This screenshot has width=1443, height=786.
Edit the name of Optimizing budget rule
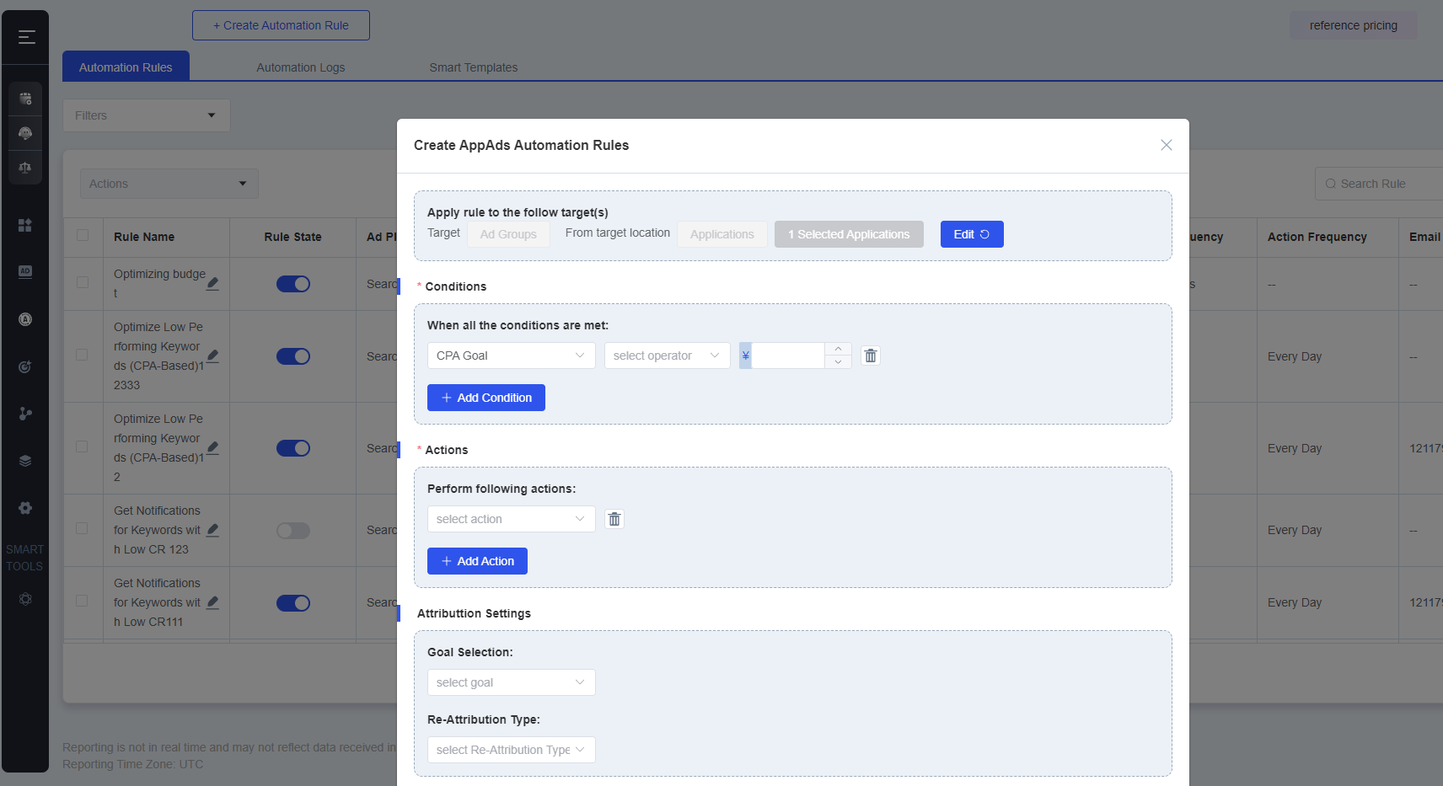[213, 284]
